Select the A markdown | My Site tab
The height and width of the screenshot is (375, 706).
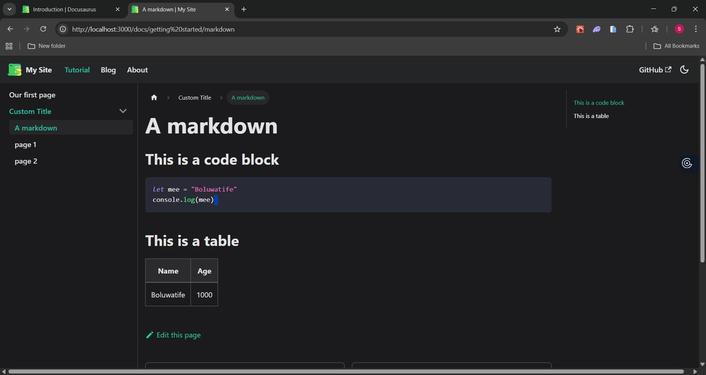coord(181,9)
